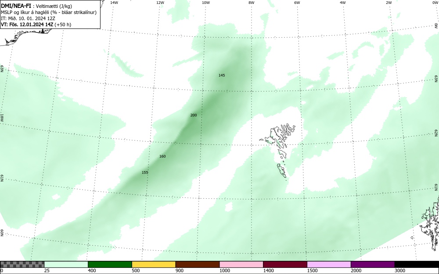
Task: Click the 6W longitude label
Action: tap(297, 3)
